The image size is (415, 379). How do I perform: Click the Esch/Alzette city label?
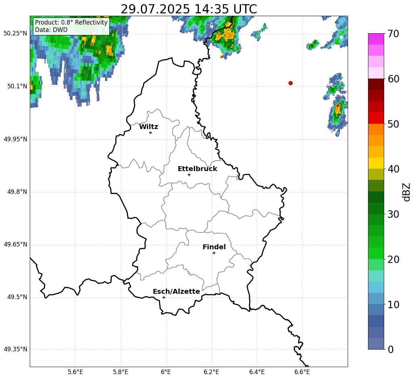click(x=176, y=292)
